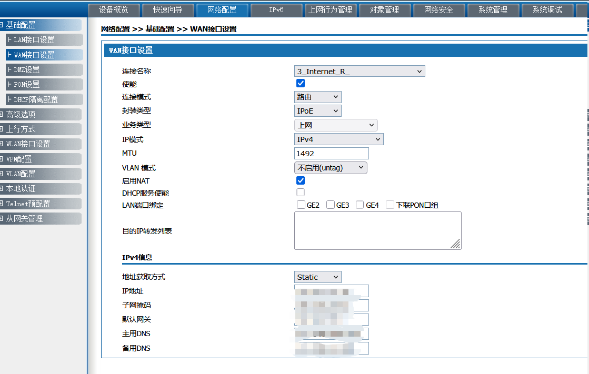Click the 目的IP转发列表 text area
The width and height of the screenshot is (589, 374).
tap(378, 230)
